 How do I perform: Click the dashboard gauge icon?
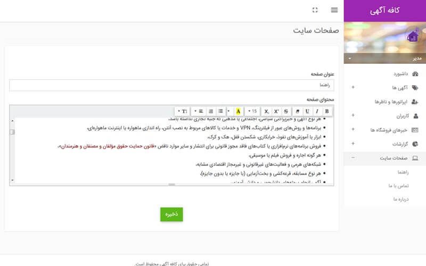(415, 74)
